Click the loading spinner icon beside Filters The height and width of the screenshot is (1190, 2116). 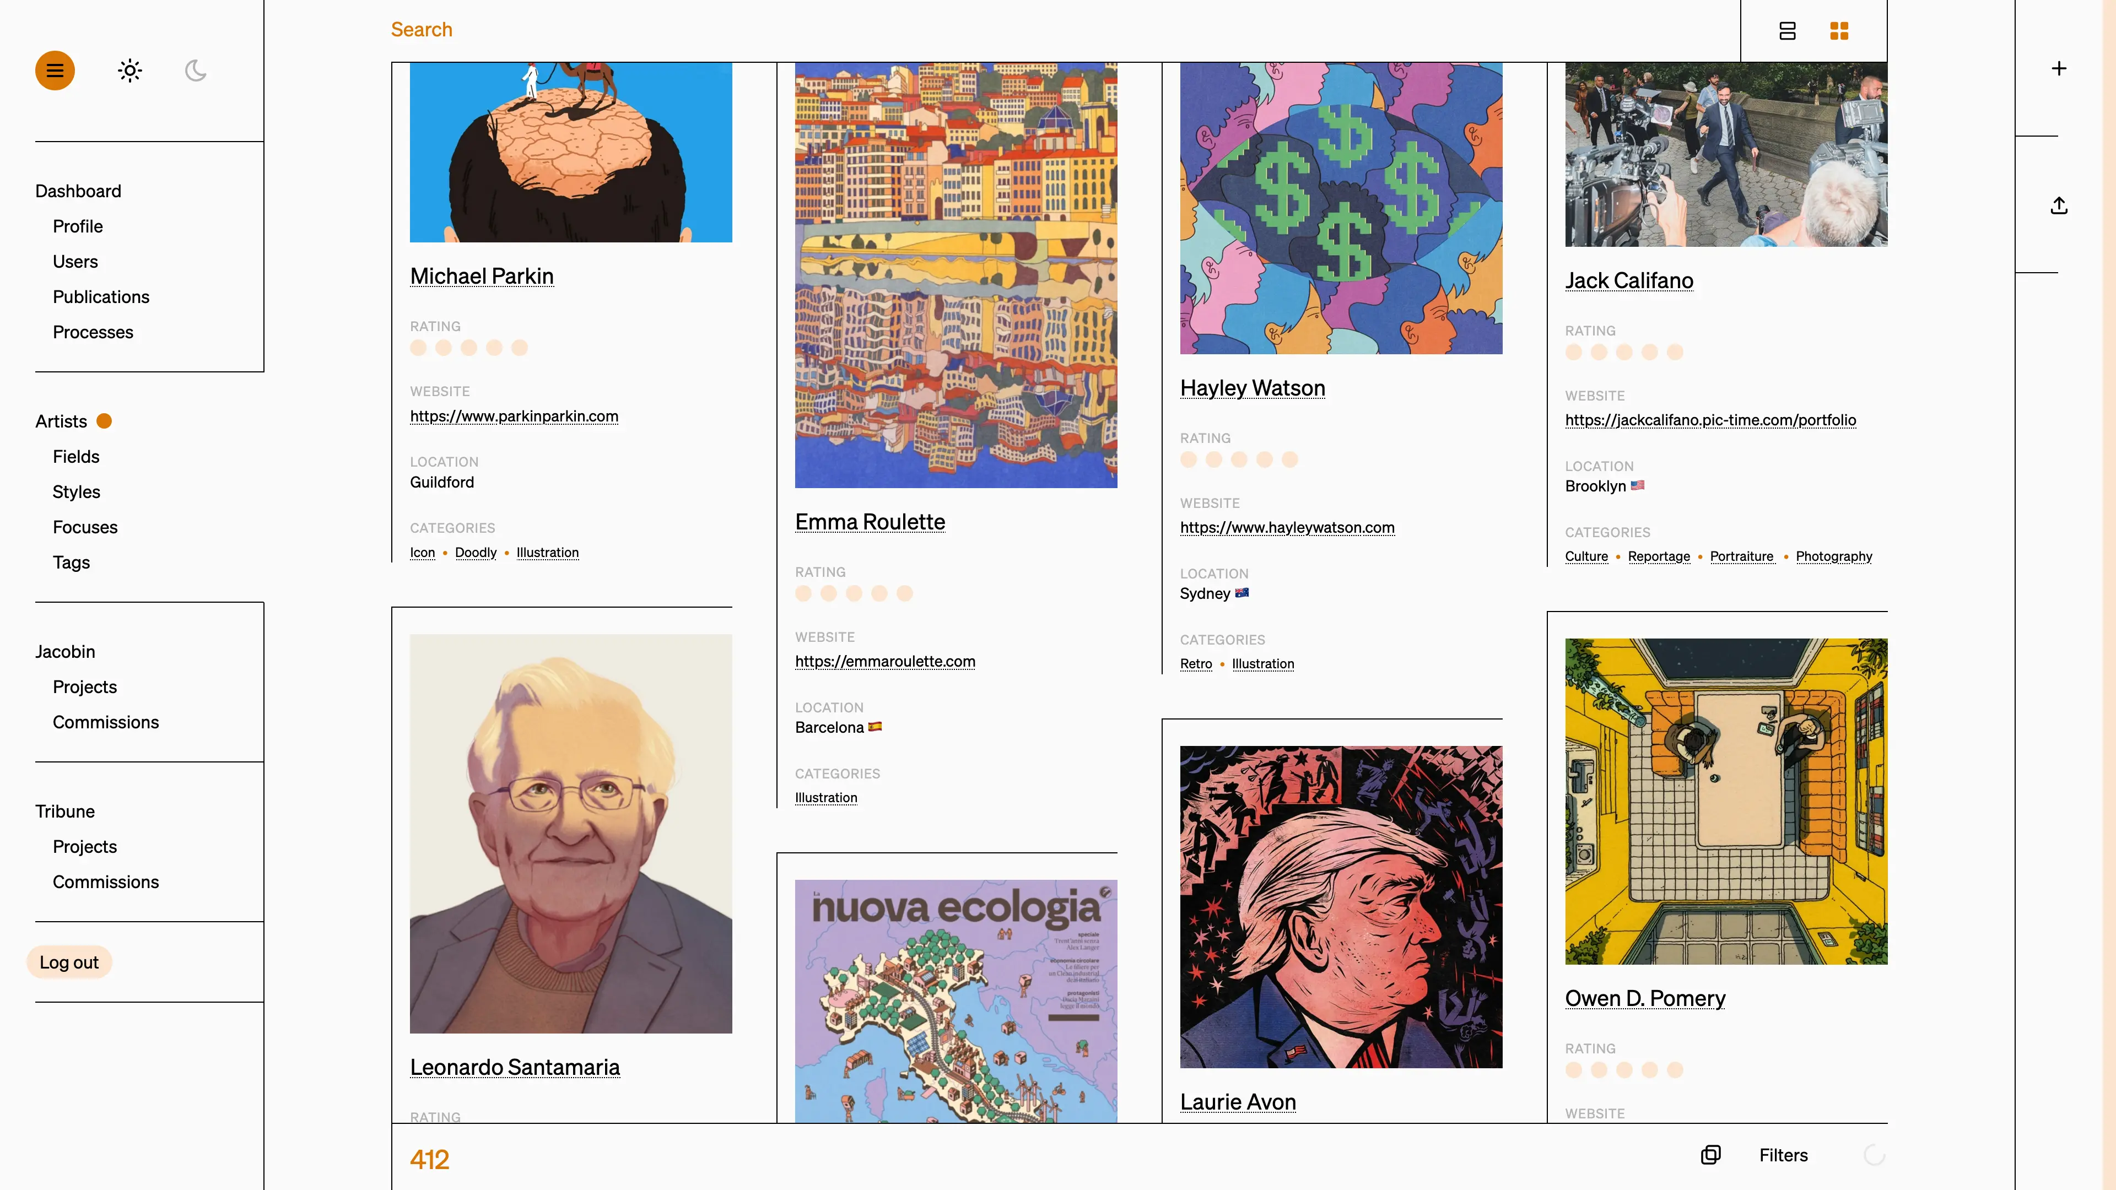pos(1875,1155)
